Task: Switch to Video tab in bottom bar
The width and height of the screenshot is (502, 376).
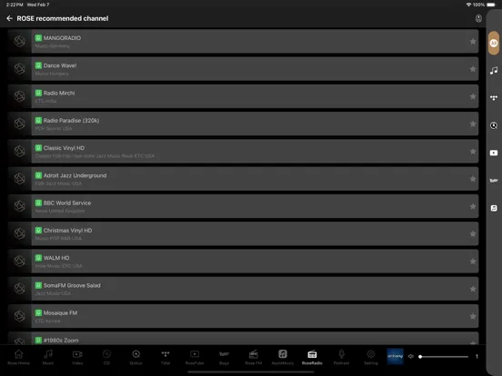Action: tap(77, 357)
